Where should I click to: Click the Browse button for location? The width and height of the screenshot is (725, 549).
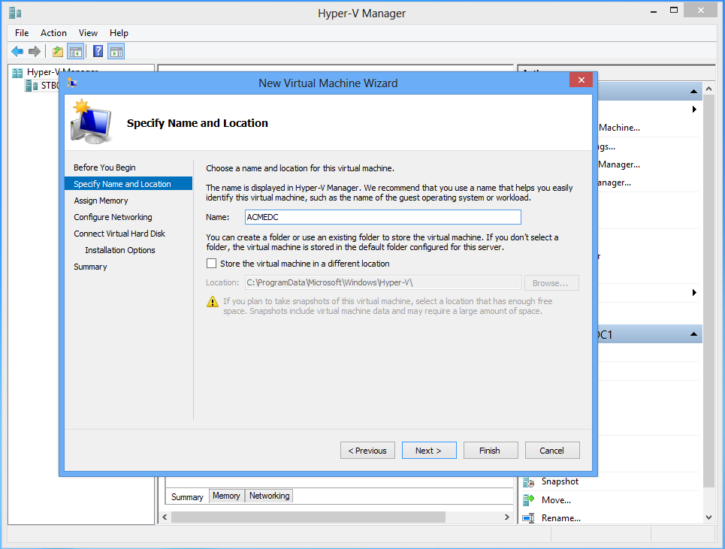(x=551, y=283)
